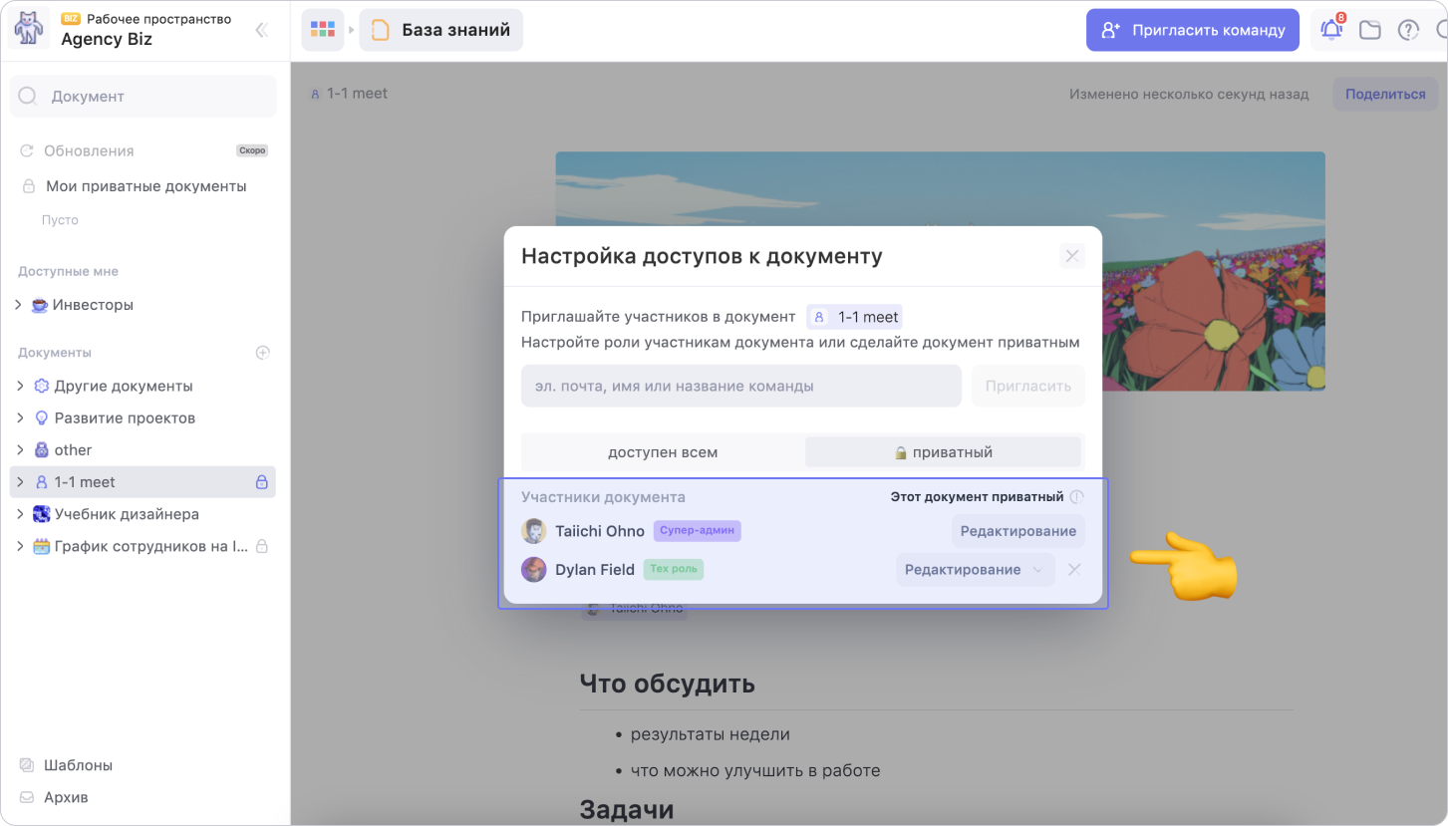Click the help question mark icon
Image resolution: width=1448 pixels, height=826 pixels.
point(1408,30)
